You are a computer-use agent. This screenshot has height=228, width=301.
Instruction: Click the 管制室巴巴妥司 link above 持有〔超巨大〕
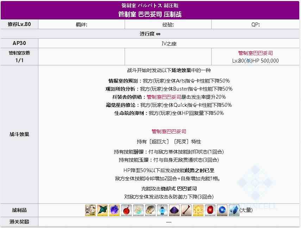(169, 131)
